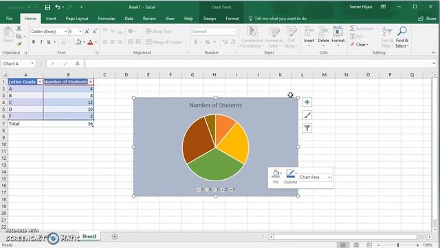Click the formula bar input
This screenshot has height=248, width=440.
point(258,63)
